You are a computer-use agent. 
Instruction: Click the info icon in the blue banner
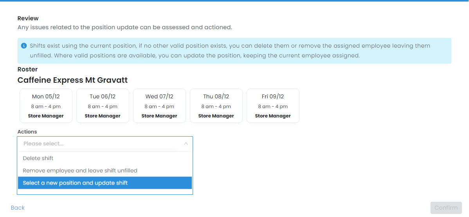[24, 46]
